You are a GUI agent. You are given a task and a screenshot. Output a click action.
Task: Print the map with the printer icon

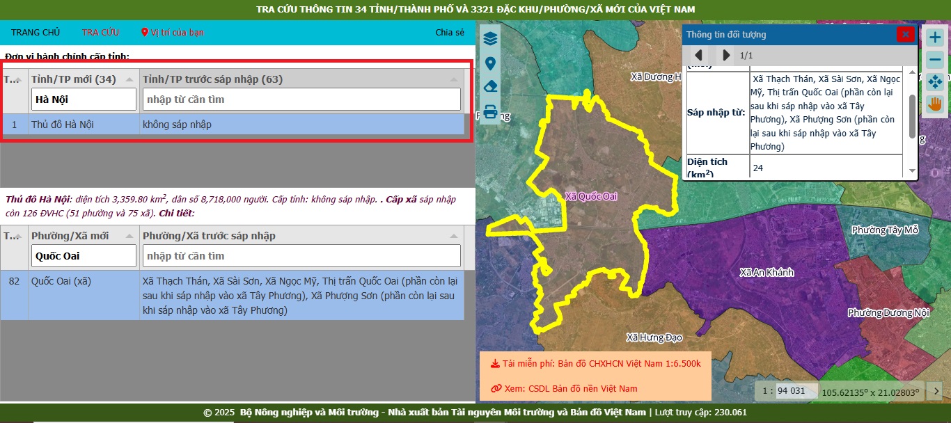490,111
